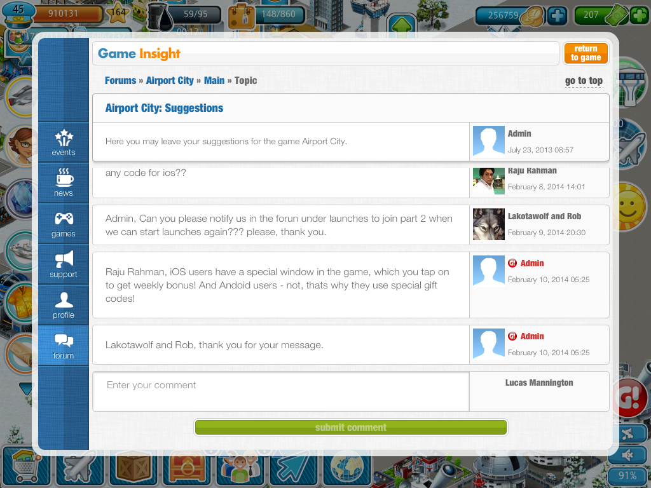The image size is (651, 488).
Task: Click the Game Insight logo
Action: pyautogui.click(x=139, y=53)
